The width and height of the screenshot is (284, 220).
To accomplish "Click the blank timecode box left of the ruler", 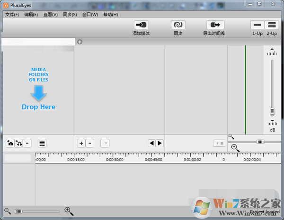I will pos(18,158).
